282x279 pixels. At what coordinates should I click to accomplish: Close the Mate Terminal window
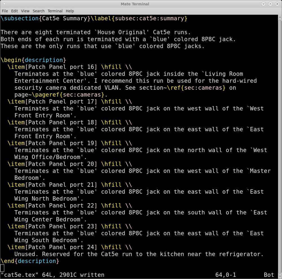(277, 4)
